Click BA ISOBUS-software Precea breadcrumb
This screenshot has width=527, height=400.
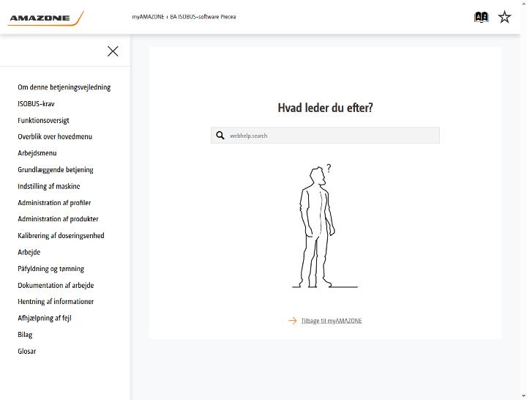[x=203, y=17]
